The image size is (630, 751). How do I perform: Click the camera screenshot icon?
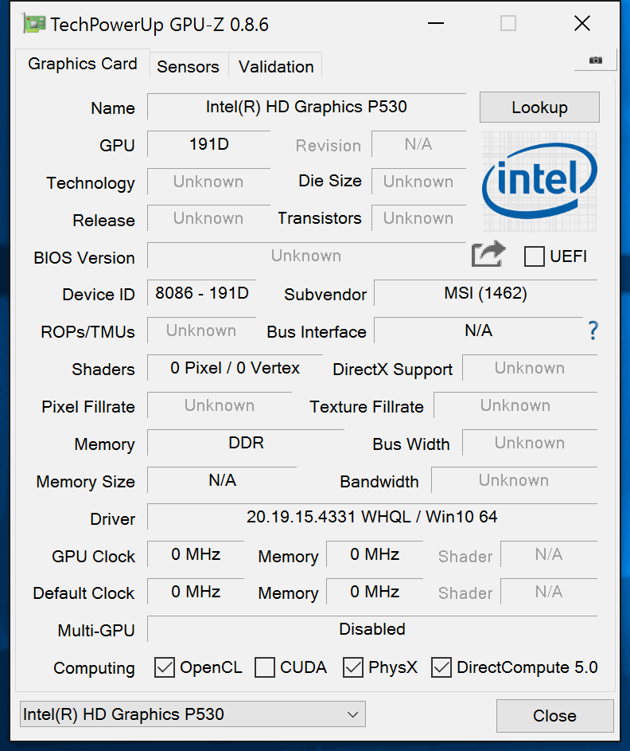tap(595, 61)
